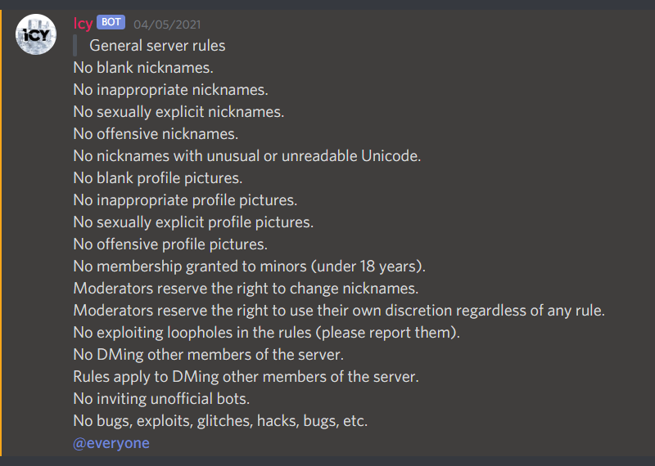Click the line 'No blank nicknames.'
Screen dimensions: 655x466
pyautogui.click(x=143, y=68)
